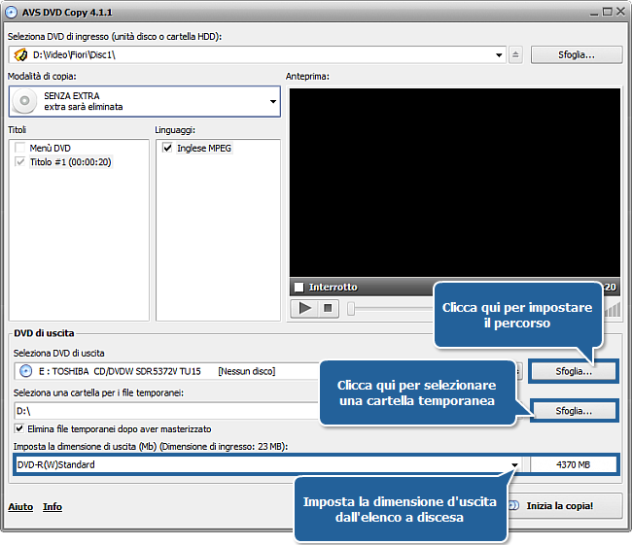632x545 pixels.
Task: Click the Inizia la copia! button
Action: tap(564, 506)
